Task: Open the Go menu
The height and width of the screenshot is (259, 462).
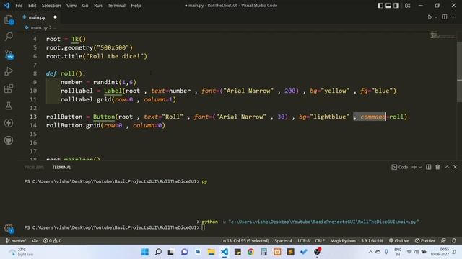Action: click(x=85, y=6)
